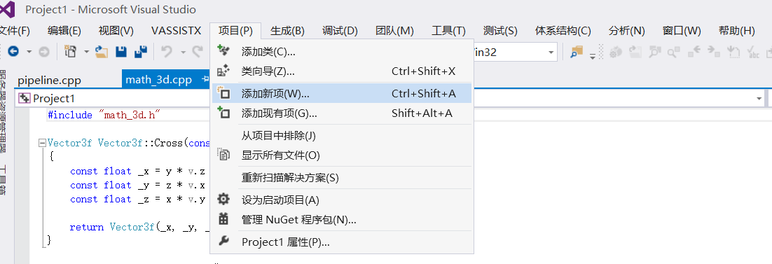Collapse the Vector3f::Cross function outline
This screenshot has width=772, height=264.
pyautogui.click(x=42, y=144)
